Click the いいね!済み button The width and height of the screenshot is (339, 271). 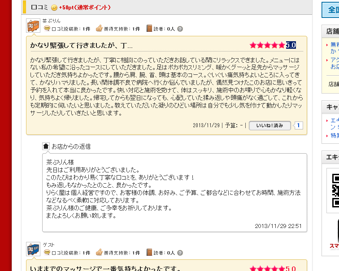[x=270, y=125]
